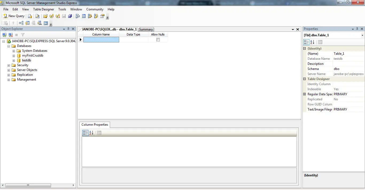Click the Disconnect icon in Object Explorer
The width and height of the screenshot is (365, 190).
(x=10, y=35)
